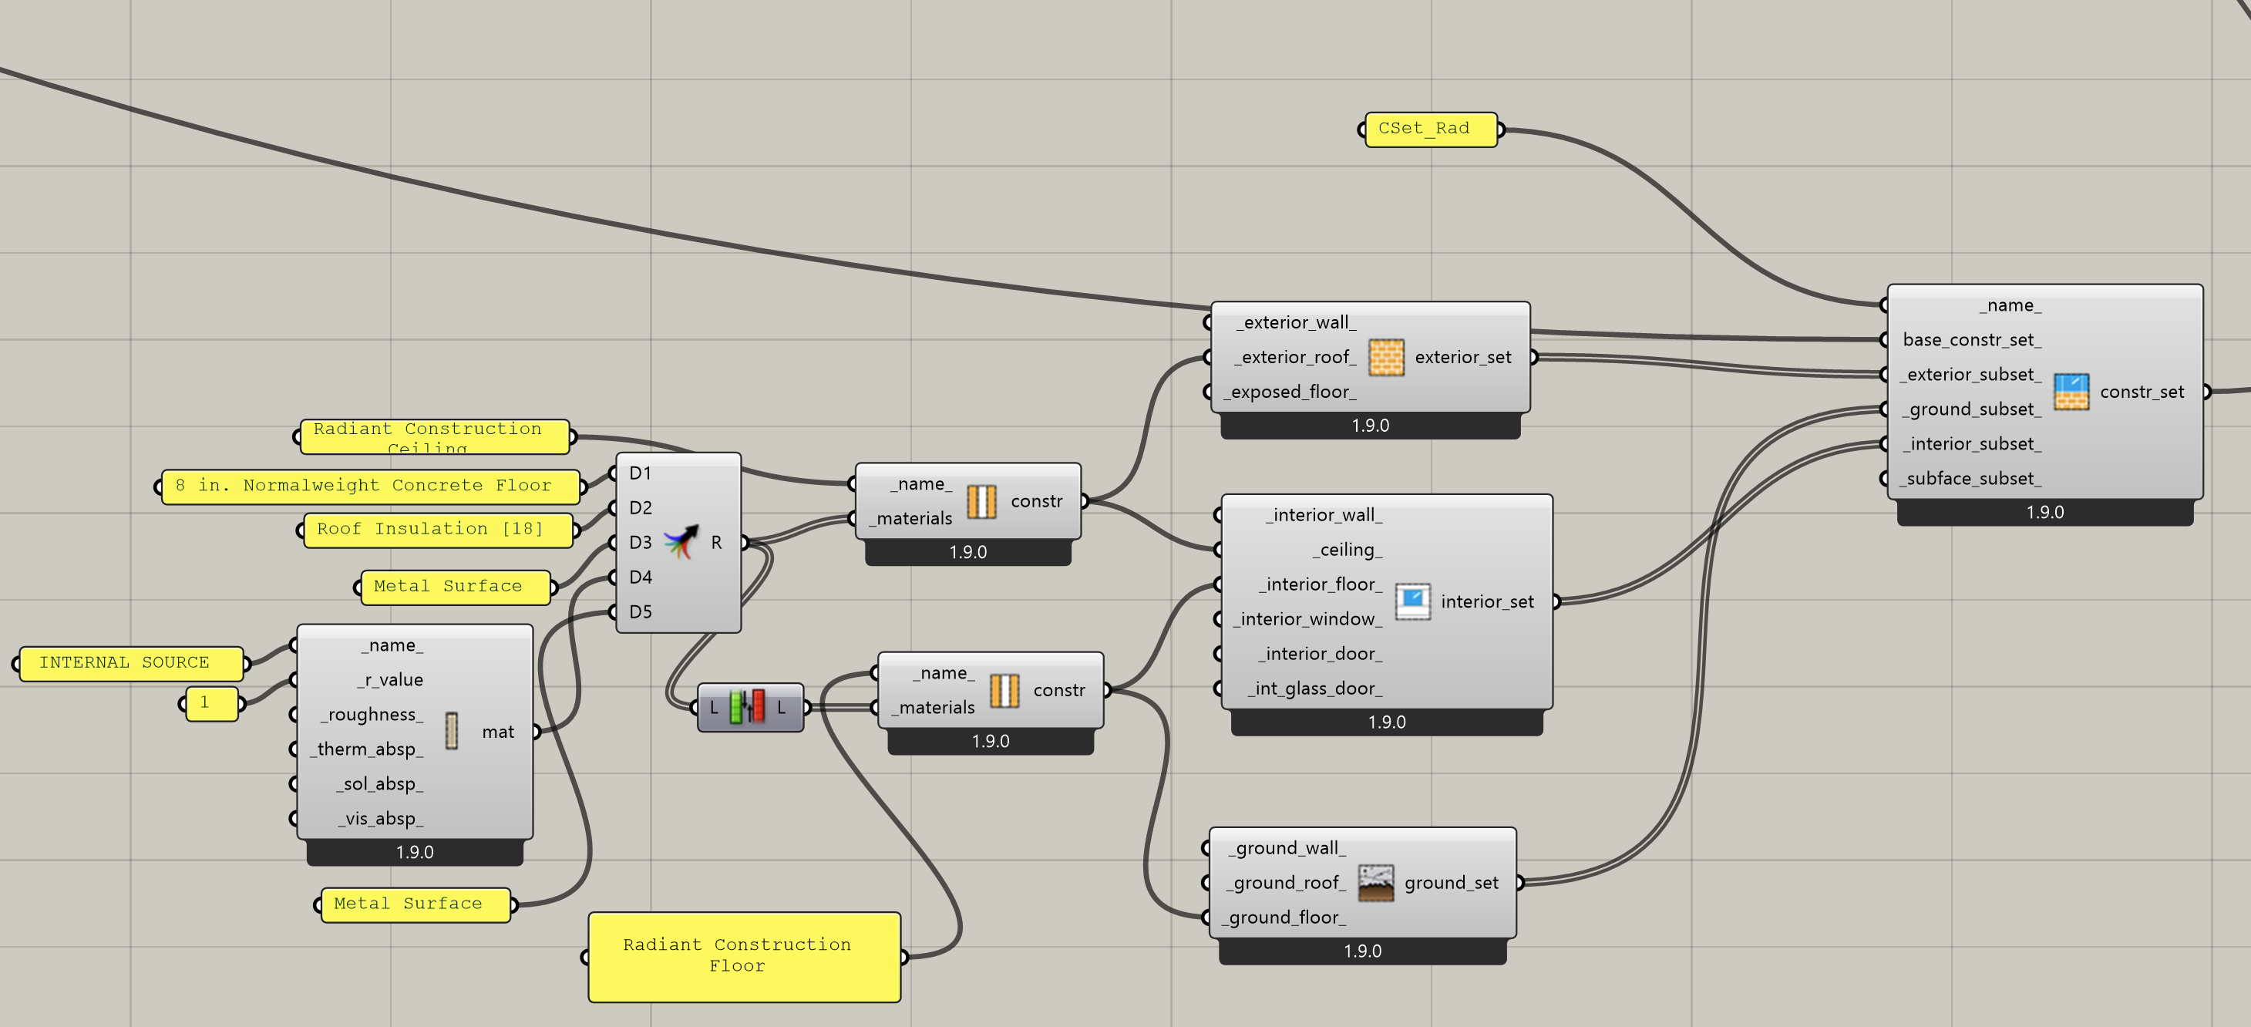The width and height of the screenshot is (2251, 1027).
Task: Click the ground_set soil icon
Action: (1375, 883)
